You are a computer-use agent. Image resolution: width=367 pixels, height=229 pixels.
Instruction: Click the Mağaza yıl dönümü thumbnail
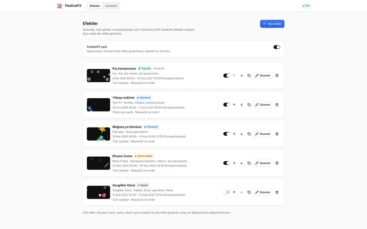coord(98,134)
